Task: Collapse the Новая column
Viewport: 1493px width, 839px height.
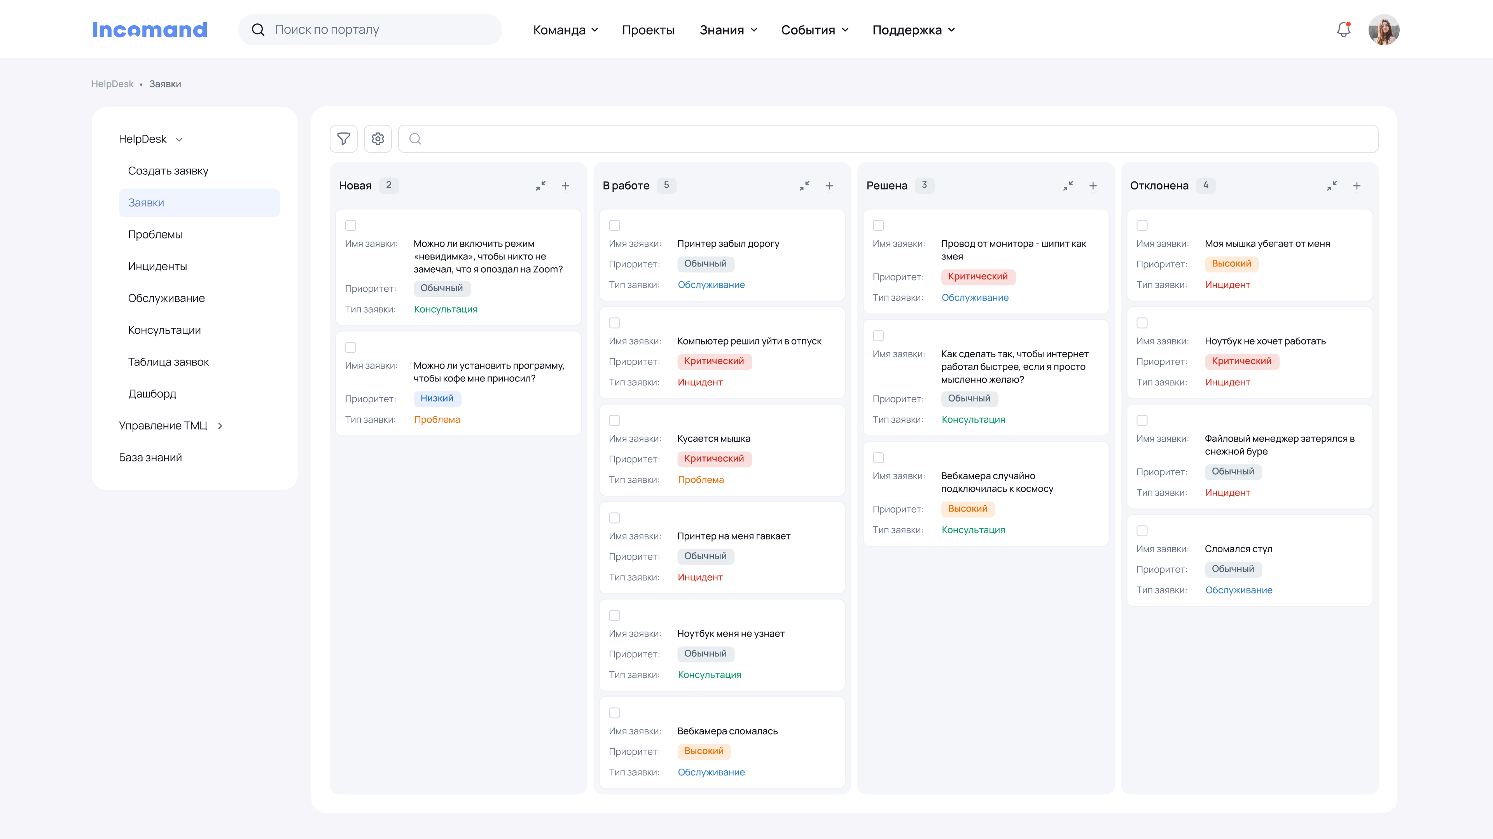Action: 540,186
